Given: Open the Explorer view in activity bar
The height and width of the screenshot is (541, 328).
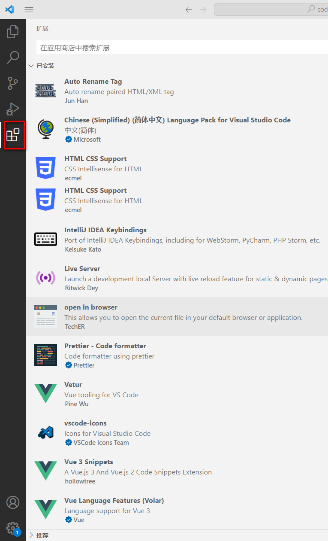Looking at the screenshot, I should (x=13, y=31).
